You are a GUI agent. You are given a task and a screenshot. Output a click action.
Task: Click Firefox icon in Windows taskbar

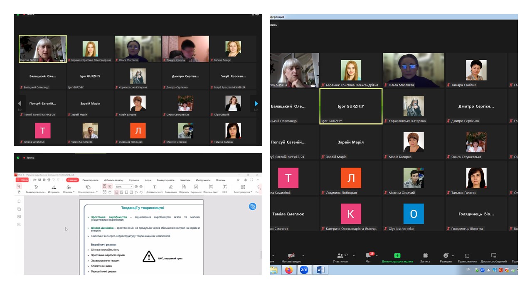pyautogui.click(x=289, y=270)
